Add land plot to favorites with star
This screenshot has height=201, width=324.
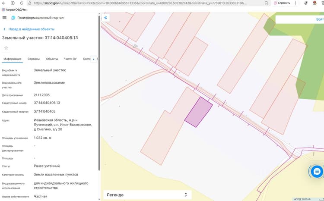pyautogui.click(x=6, y=48)
